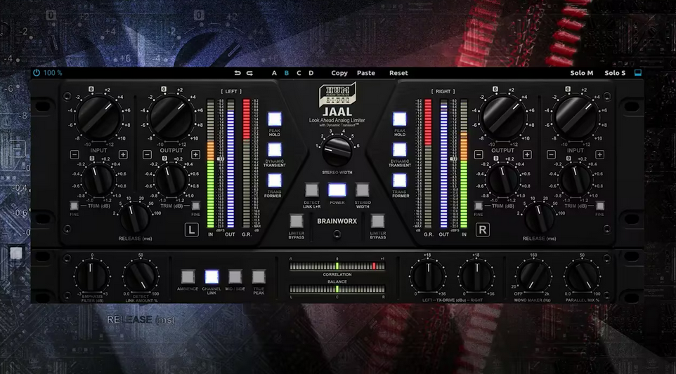The image size is (676, 374).
Task: Toggle FINE switch under right INPUT trim
Action: pyautogui.click(x=599, y=206)
